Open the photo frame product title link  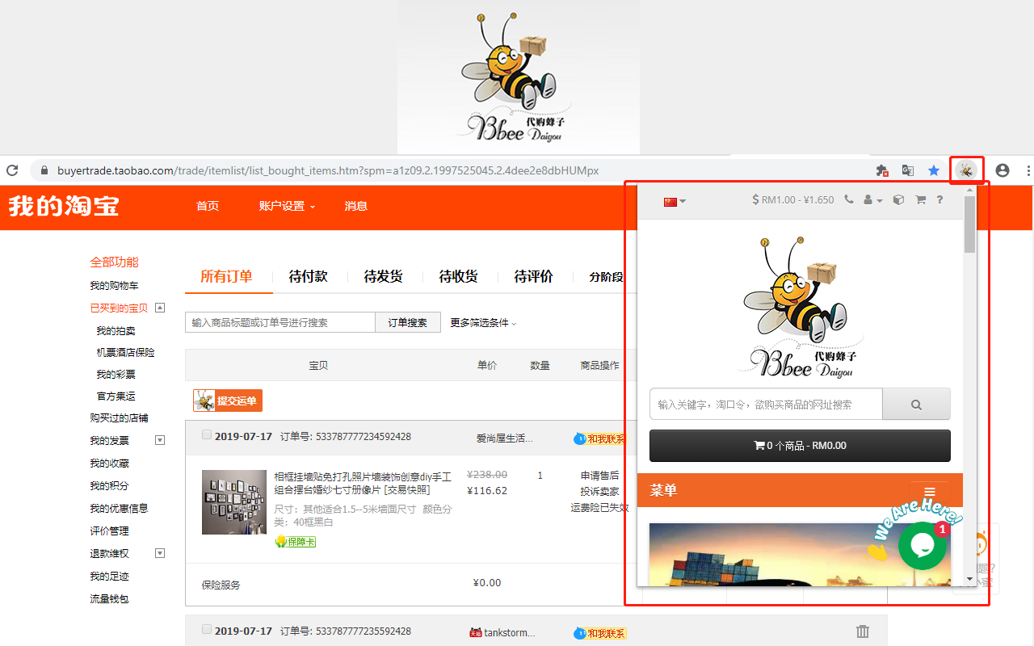363,483
